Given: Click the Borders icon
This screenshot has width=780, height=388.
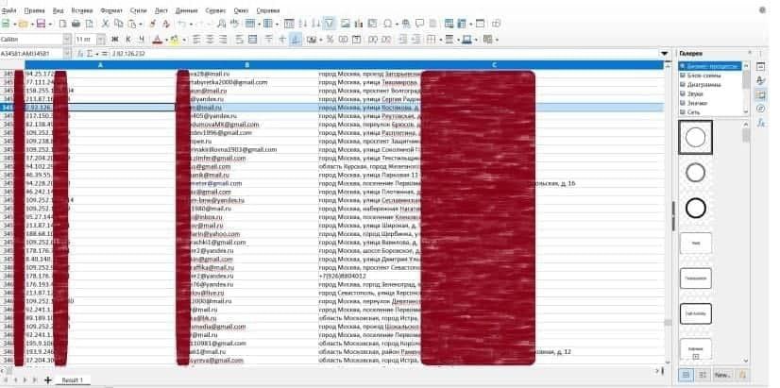Looking at the screenshot, I should (432, 40).
